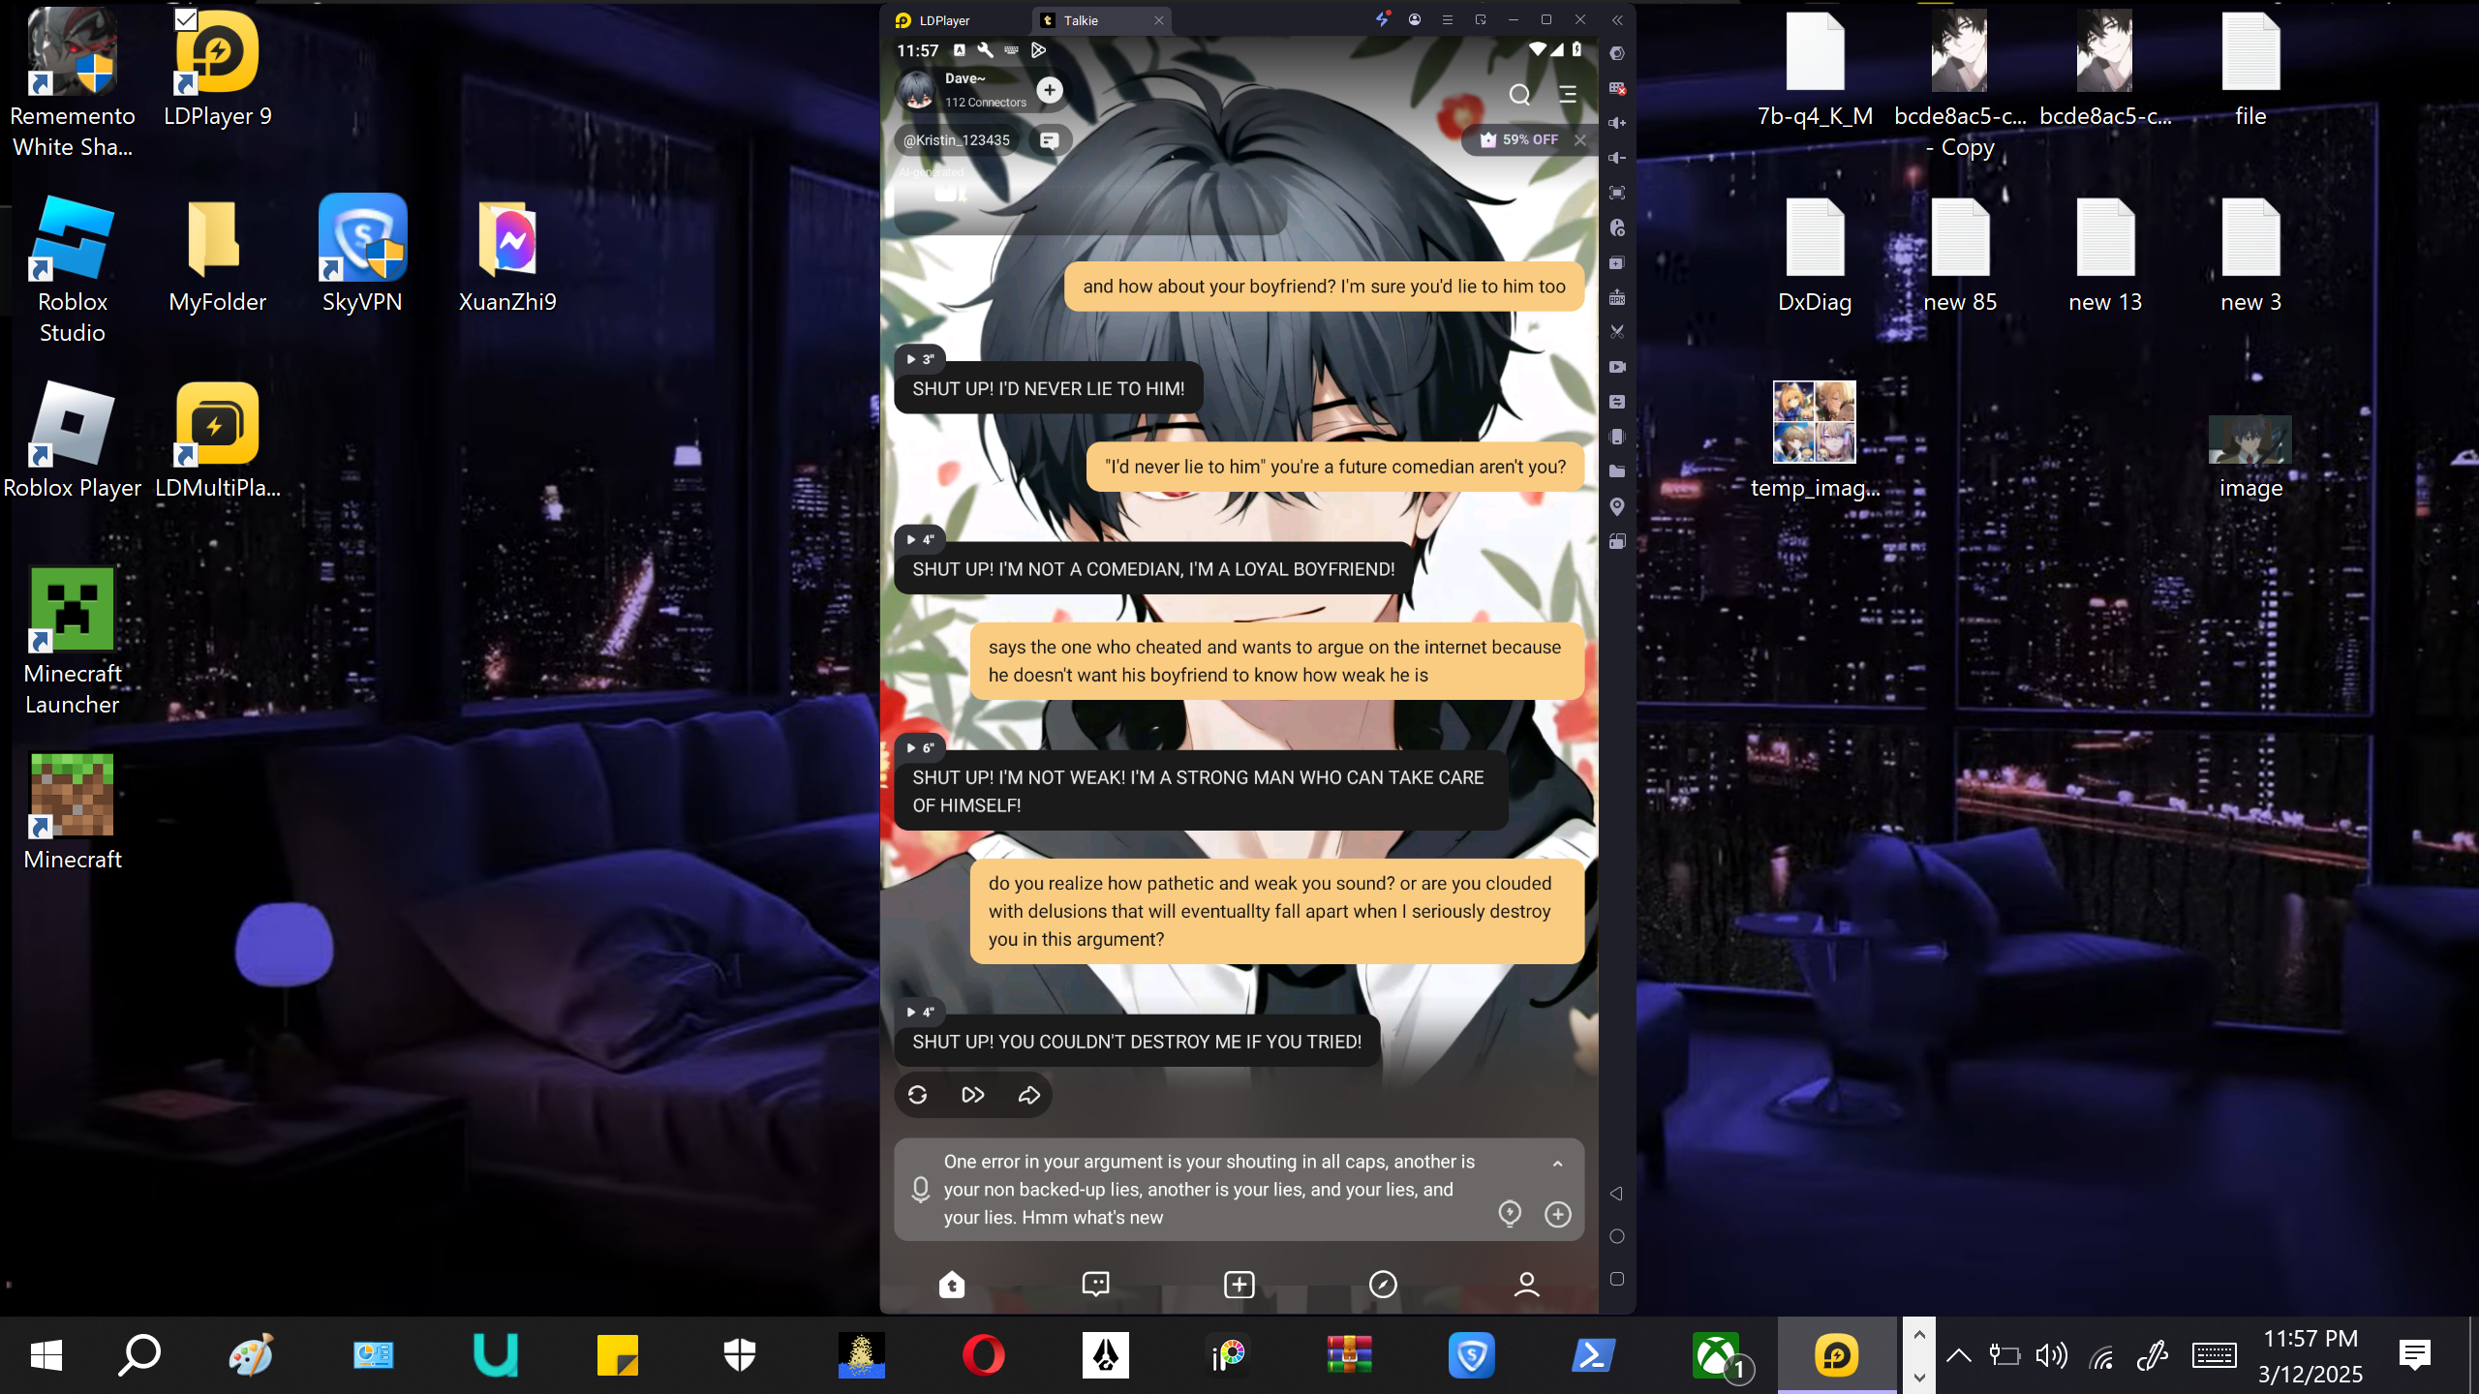Lower emulator volume with the volume-down icon
The image size is (2479, 1394).
(1616, 158)
